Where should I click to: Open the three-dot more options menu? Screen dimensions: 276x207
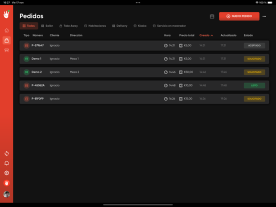[x=264, y=16]
